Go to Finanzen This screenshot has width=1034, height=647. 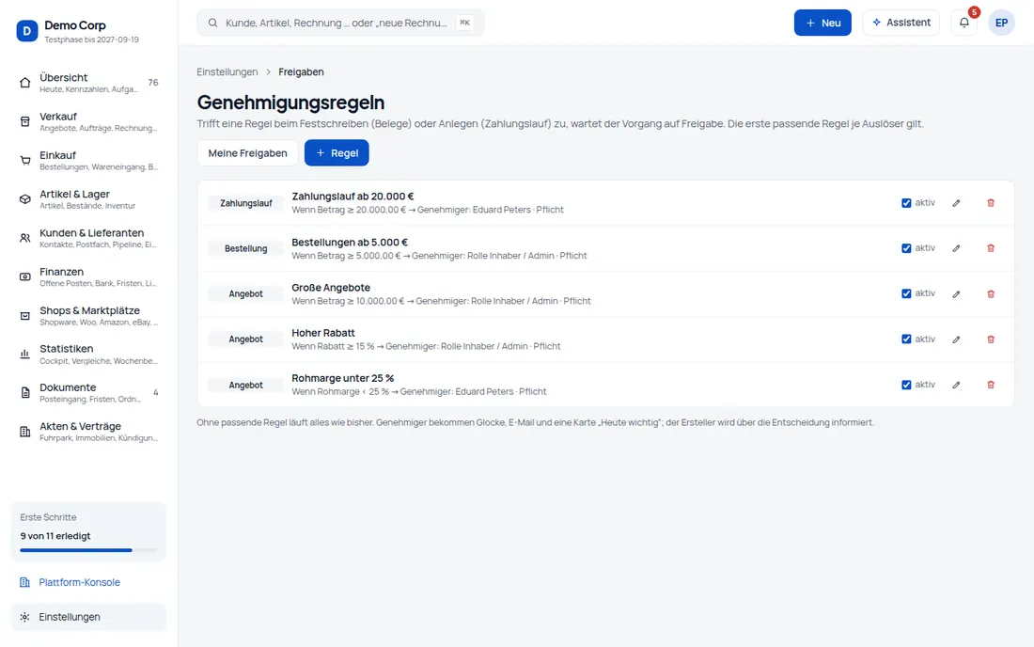click(88, 277)
